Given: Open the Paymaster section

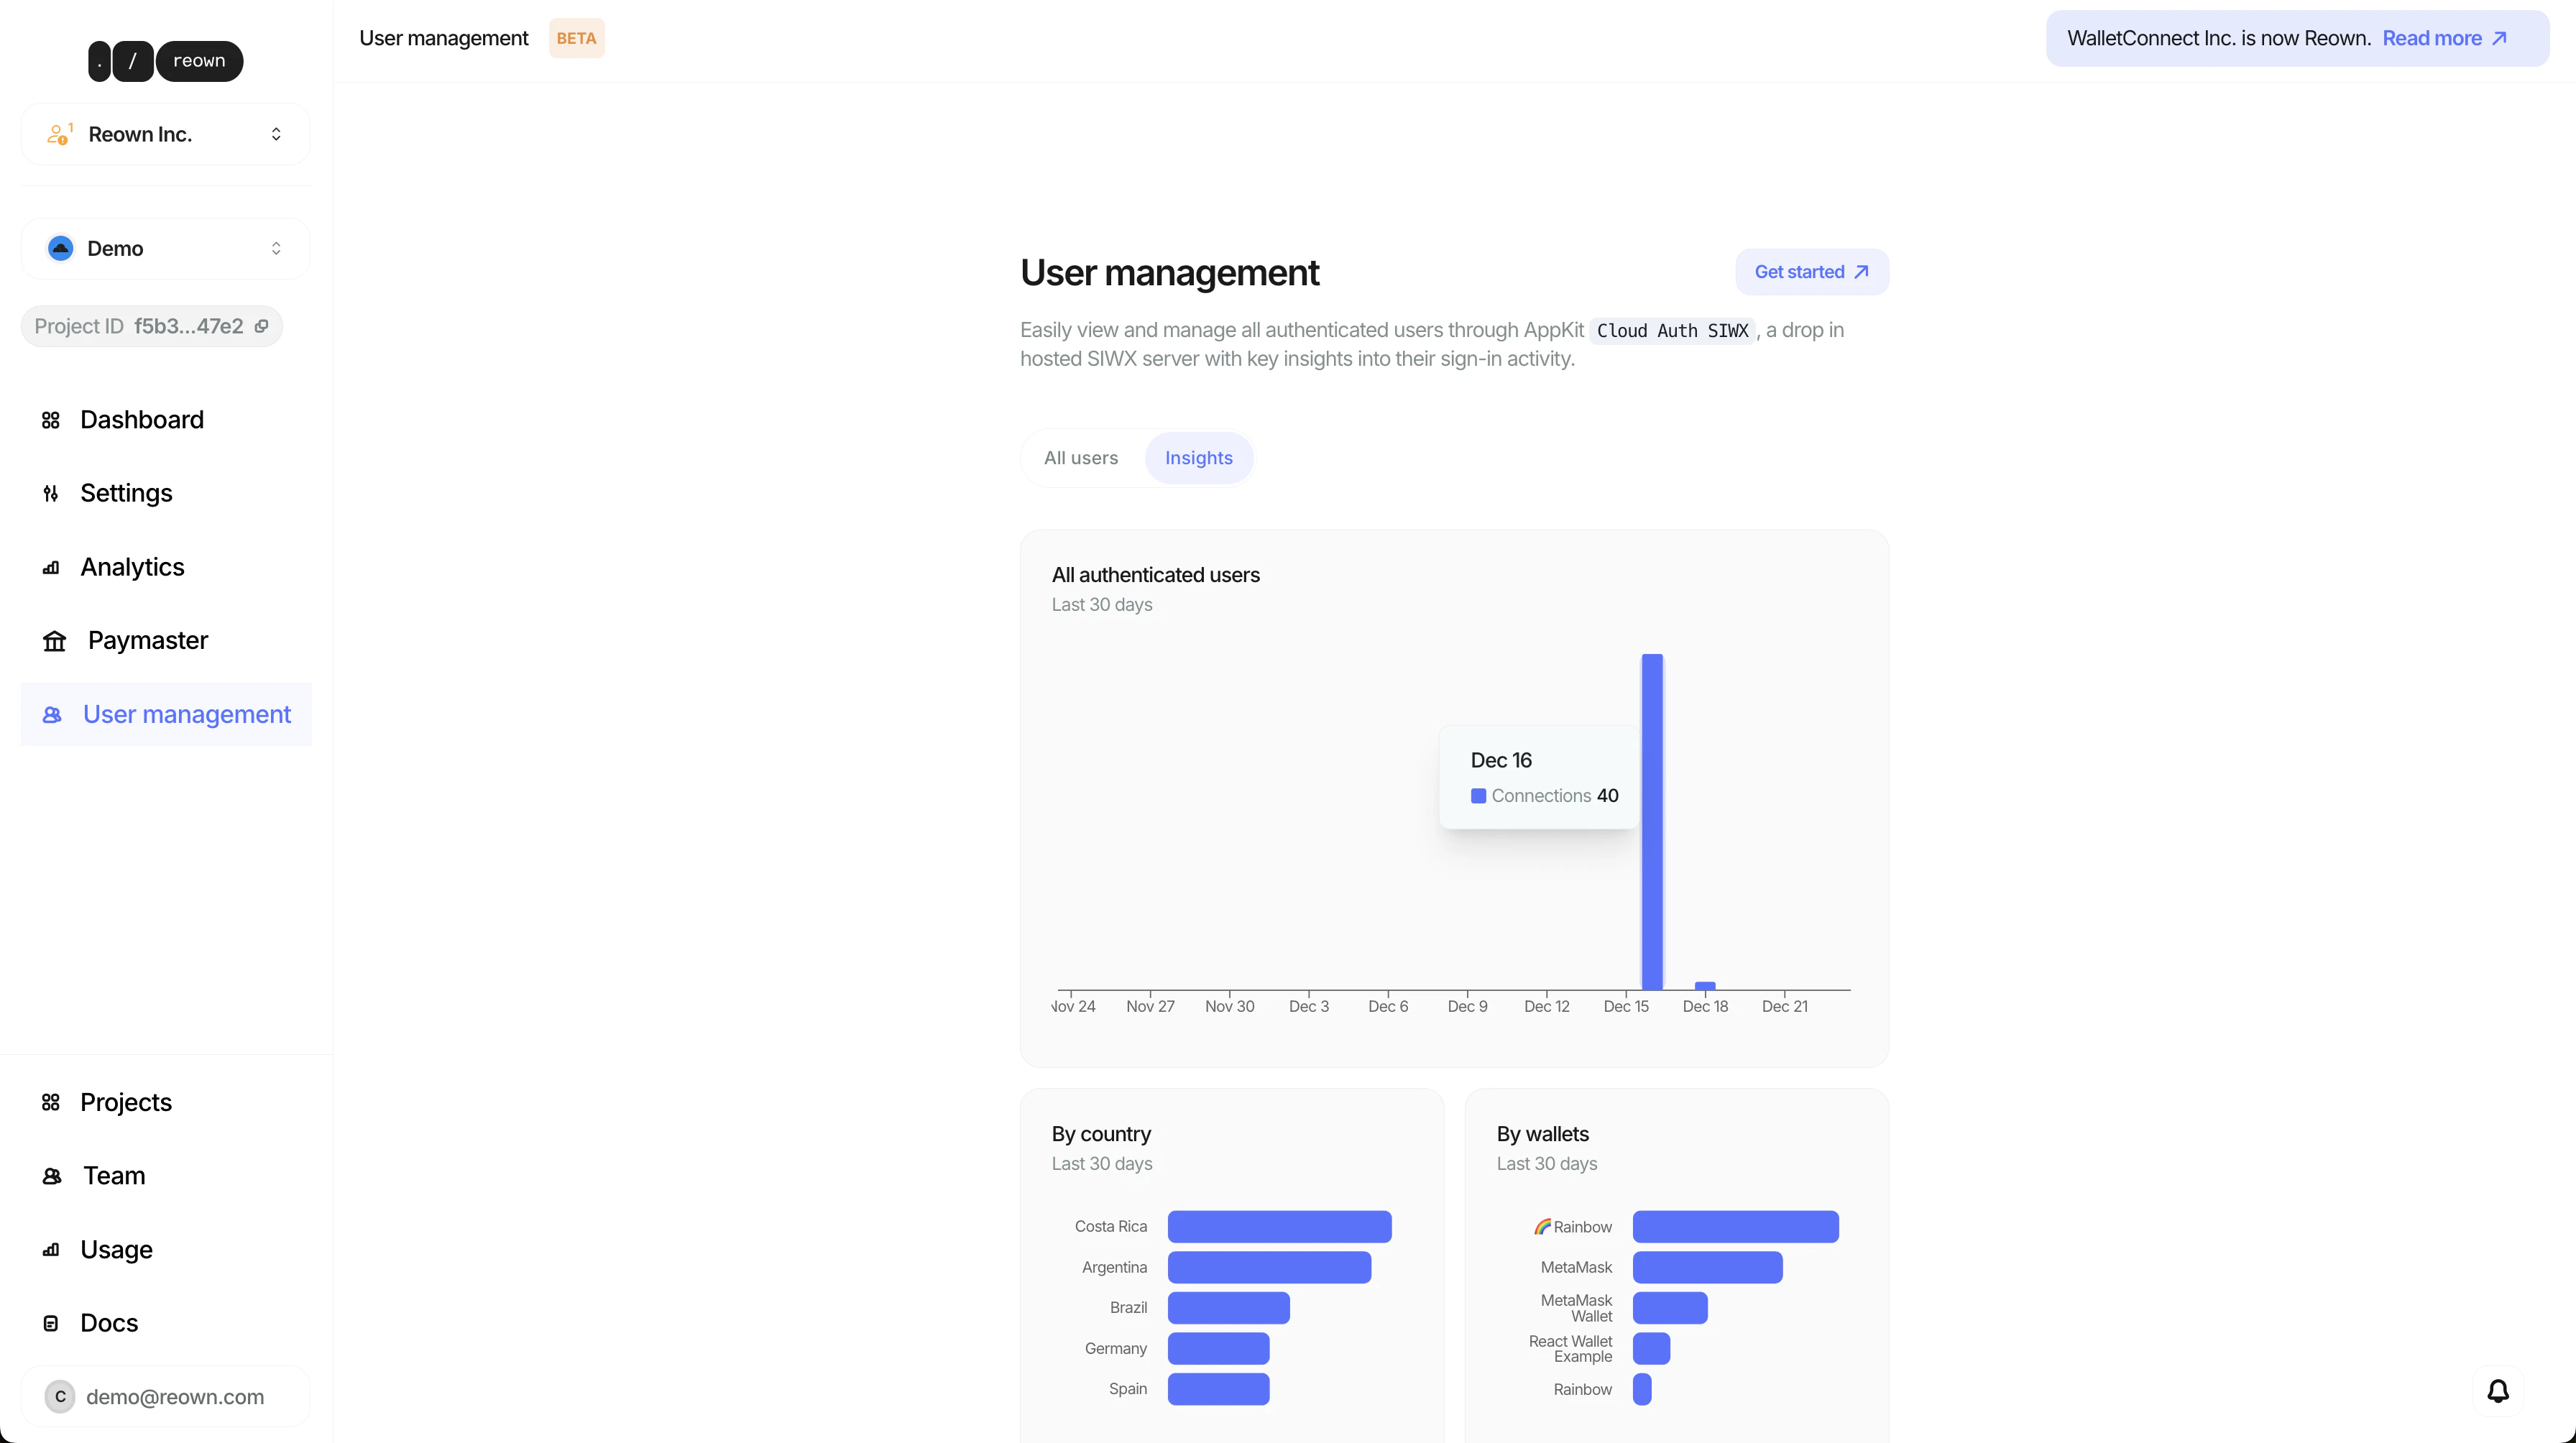Looking at the screenshot, I should coord(148,640).
